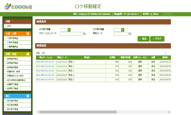
Task: Click the horizontal scrollbar right arrow
Action: [169, 112]
